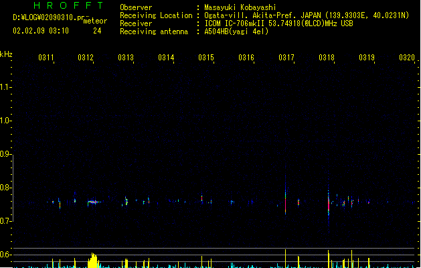
Task: Click the 0316 time axis marker
Action: pos(246,58)
